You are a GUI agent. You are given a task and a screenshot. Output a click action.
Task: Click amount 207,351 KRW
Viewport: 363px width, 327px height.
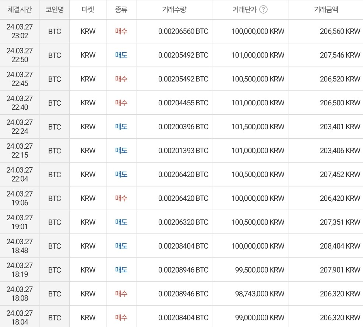[340, 222]
